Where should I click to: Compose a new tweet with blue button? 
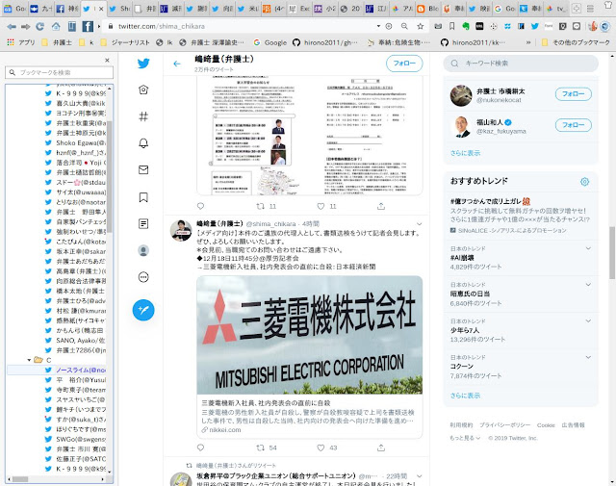point(143,310)
